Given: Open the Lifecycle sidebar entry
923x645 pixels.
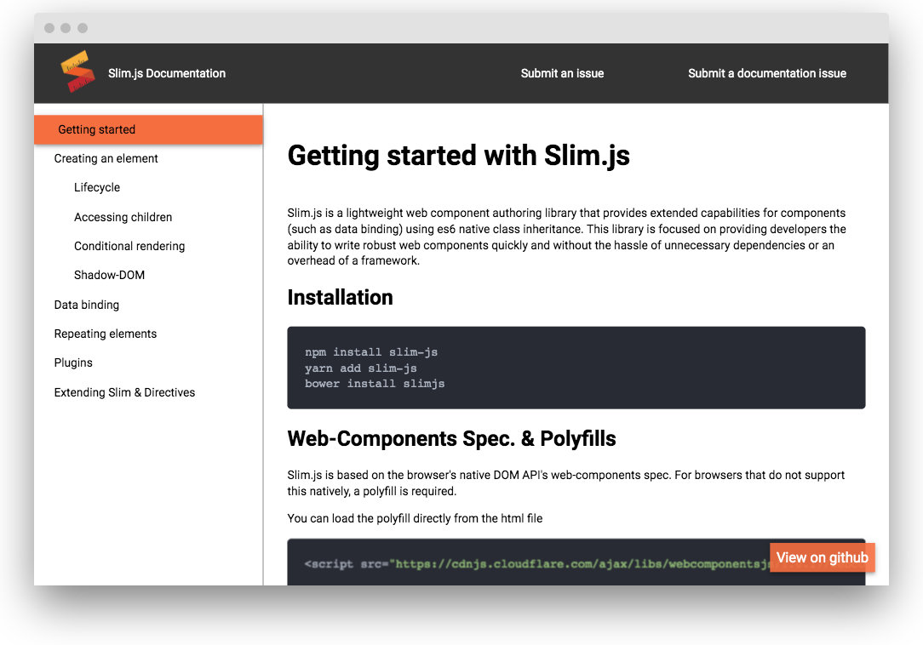Looking at the screenshot, I should (x=97, y=188).
